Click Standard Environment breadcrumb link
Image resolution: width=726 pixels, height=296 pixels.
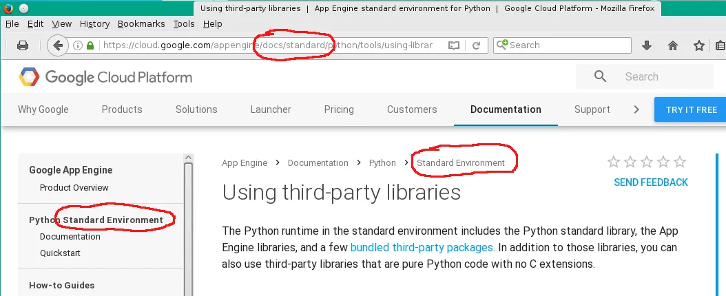pos(461,163)
